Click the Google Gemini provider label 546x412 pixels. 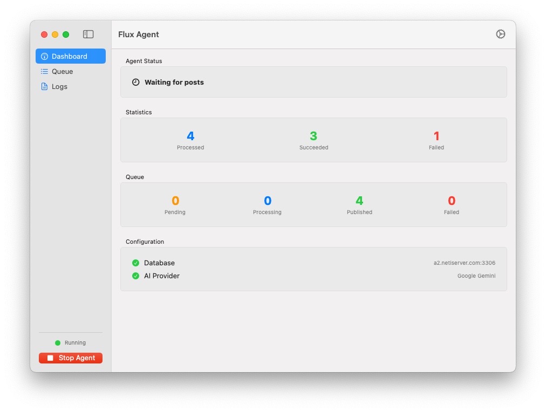pyautogui.click(x=476, y=276)
